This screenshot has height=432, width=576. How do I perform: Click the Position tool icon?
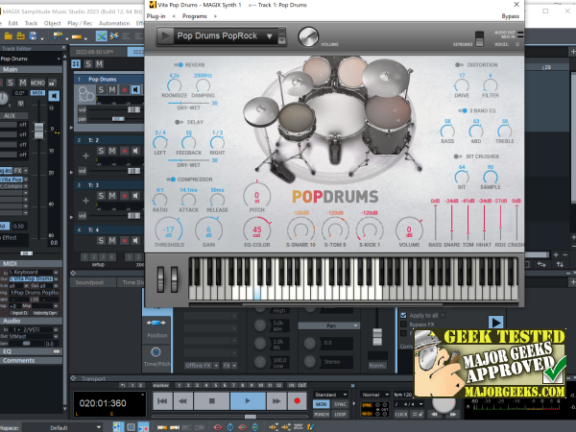pos(156,323)
